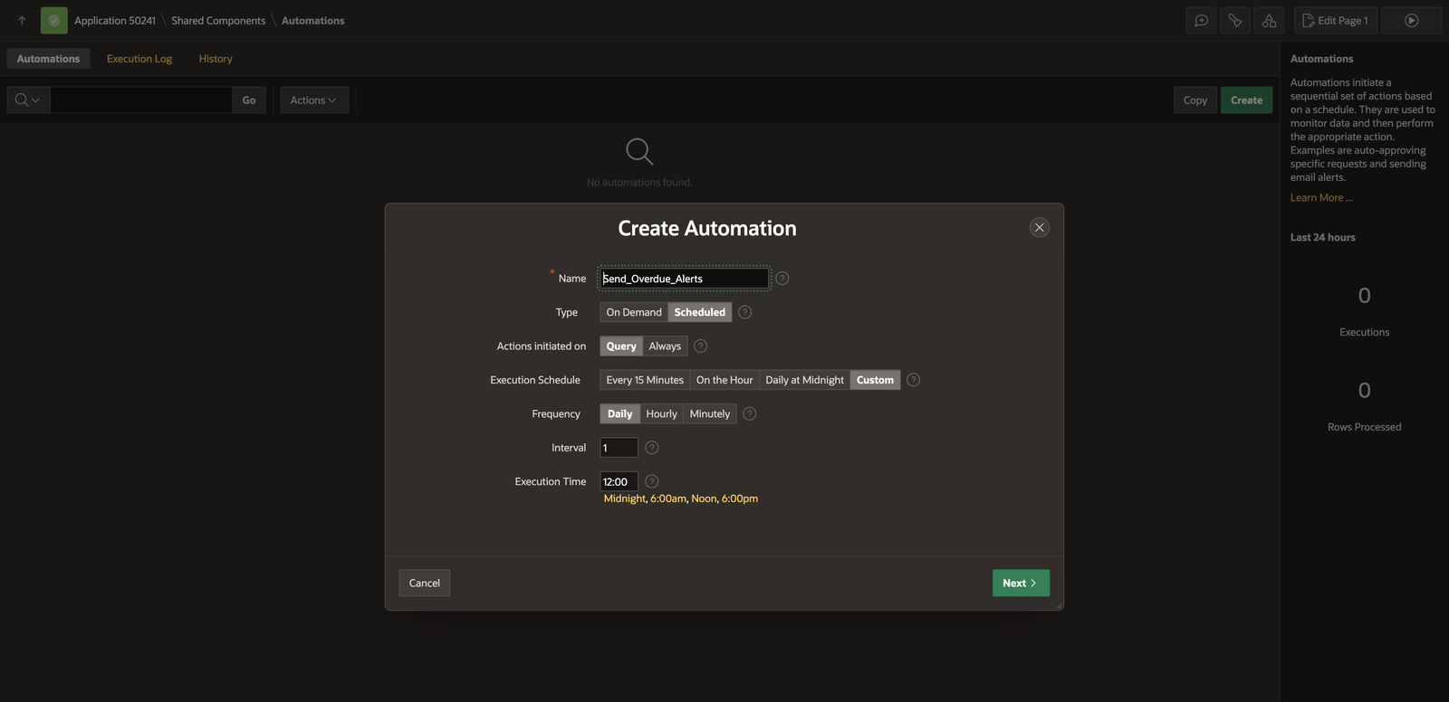
Task: Pick Every 15 Minutes execution schedule
Action: tap(645, 380)
